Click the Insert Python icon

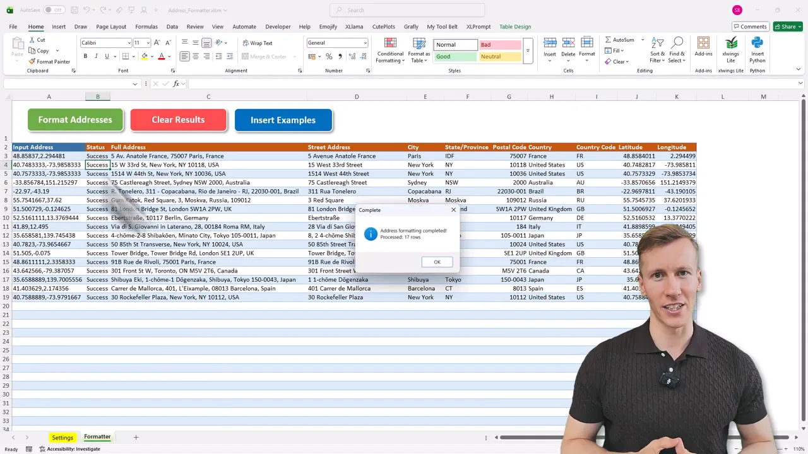coord(757,49)
